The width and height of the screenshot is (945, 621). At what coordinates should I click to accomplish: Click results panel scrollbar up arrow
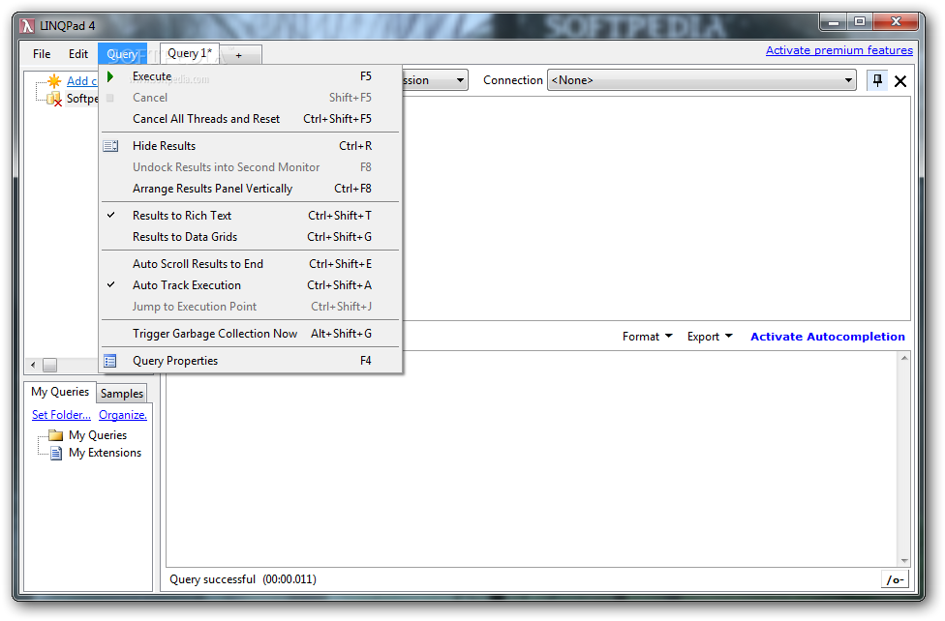(x=904, y=359)
